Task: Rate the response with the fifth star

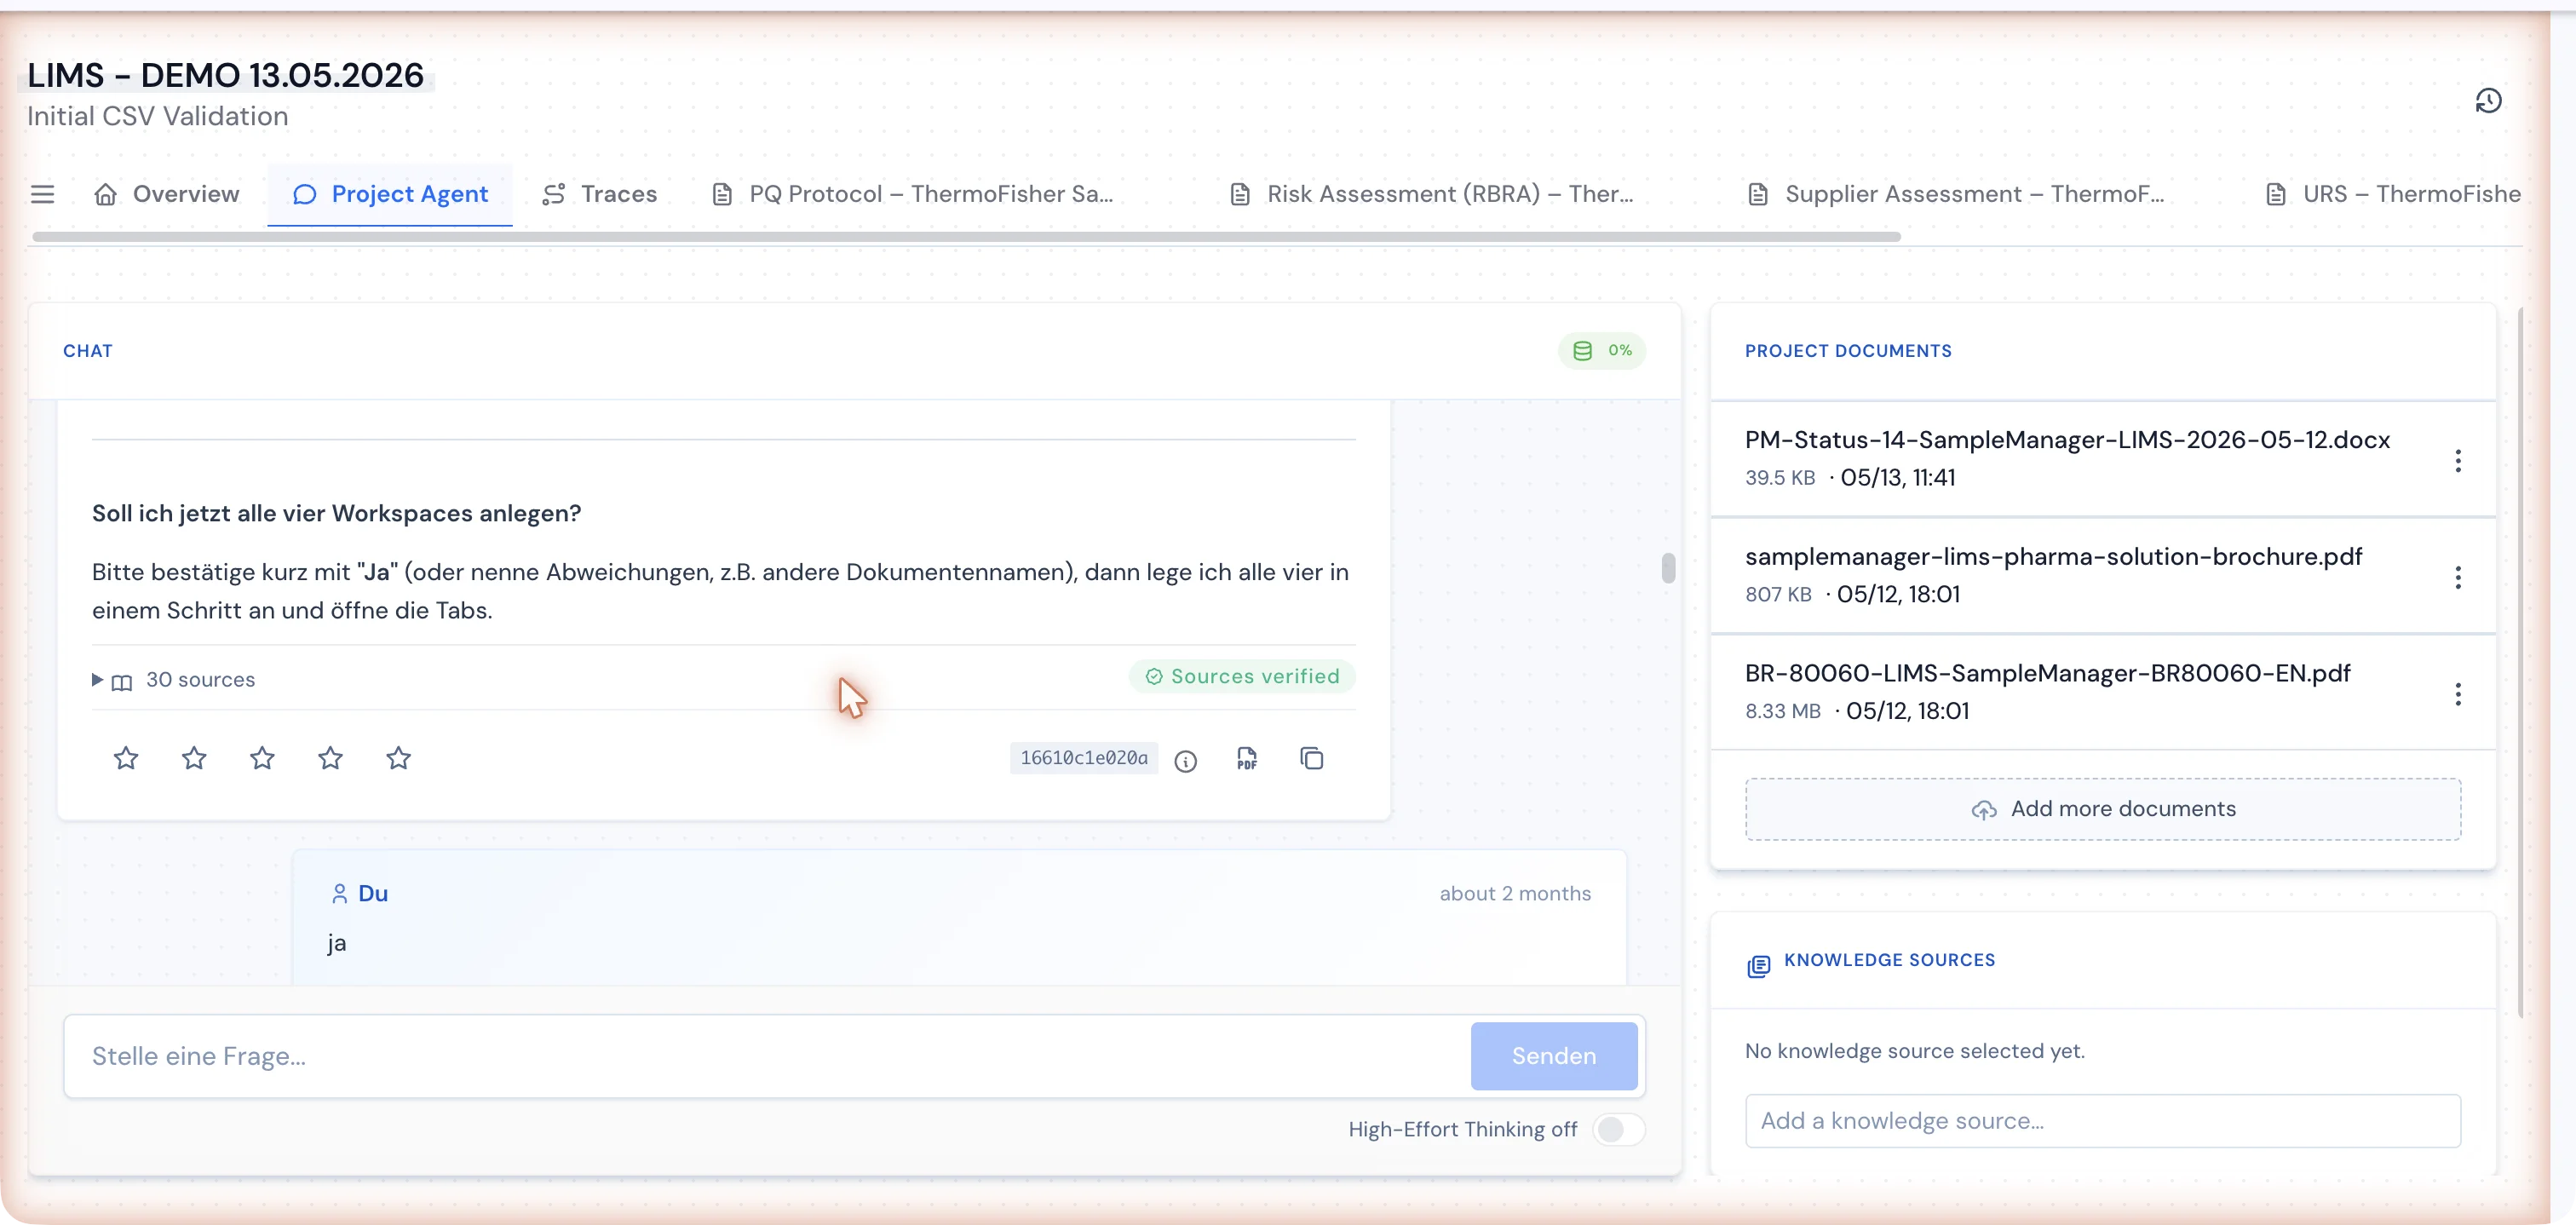Action: 398,759
